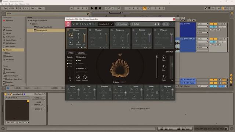Screen dimensions: 235x132
Task: Arm the transport Record button
Action: pos(100,8)
